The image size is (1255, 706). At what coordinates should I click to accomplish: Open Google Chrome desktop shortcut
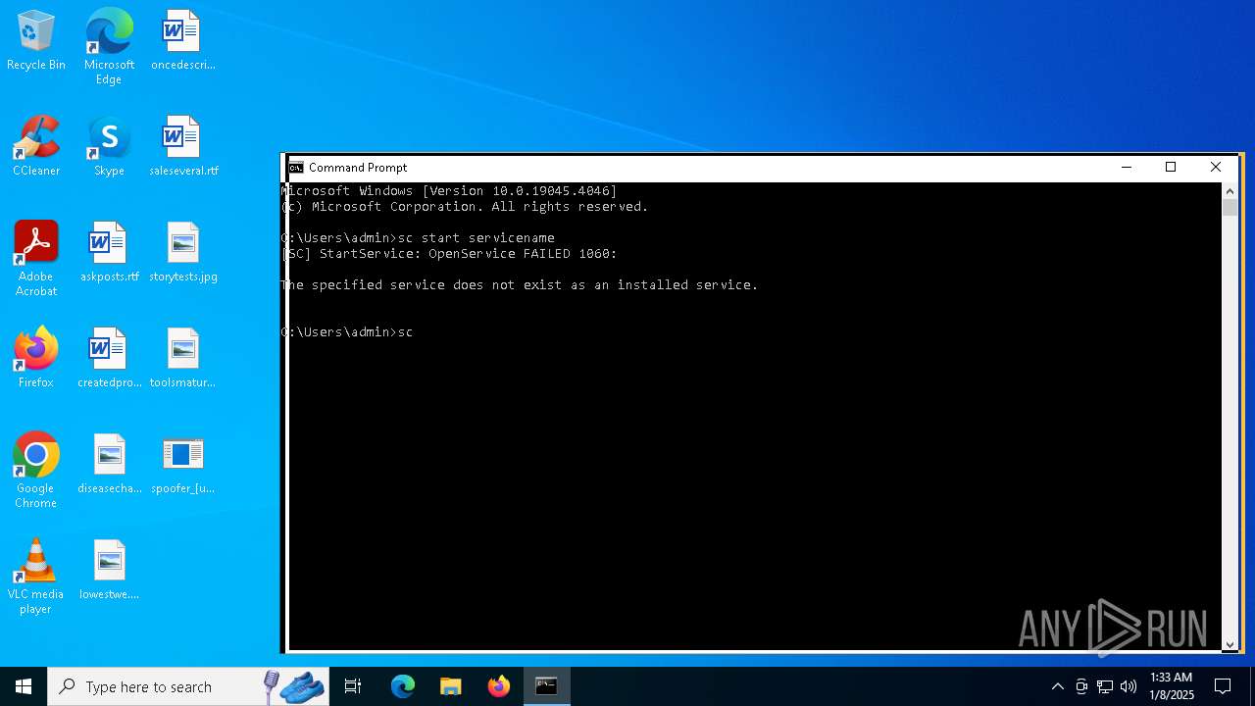36,471
